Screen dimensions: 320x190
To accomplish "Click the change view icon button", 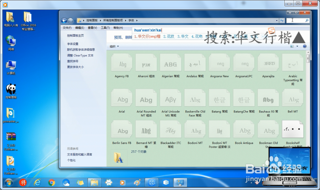I will (x=292, y=46).
